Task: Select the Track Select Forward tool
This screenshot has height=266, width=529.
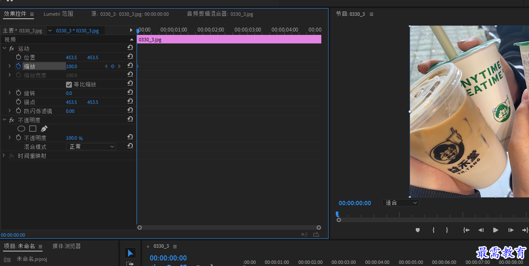Action: tap(130, 264)
